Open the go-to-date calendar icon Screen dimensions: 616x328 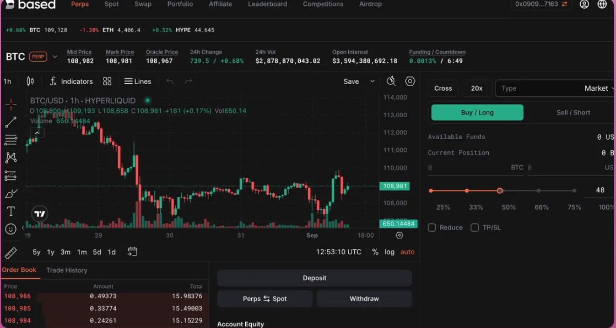click(132, 252)
